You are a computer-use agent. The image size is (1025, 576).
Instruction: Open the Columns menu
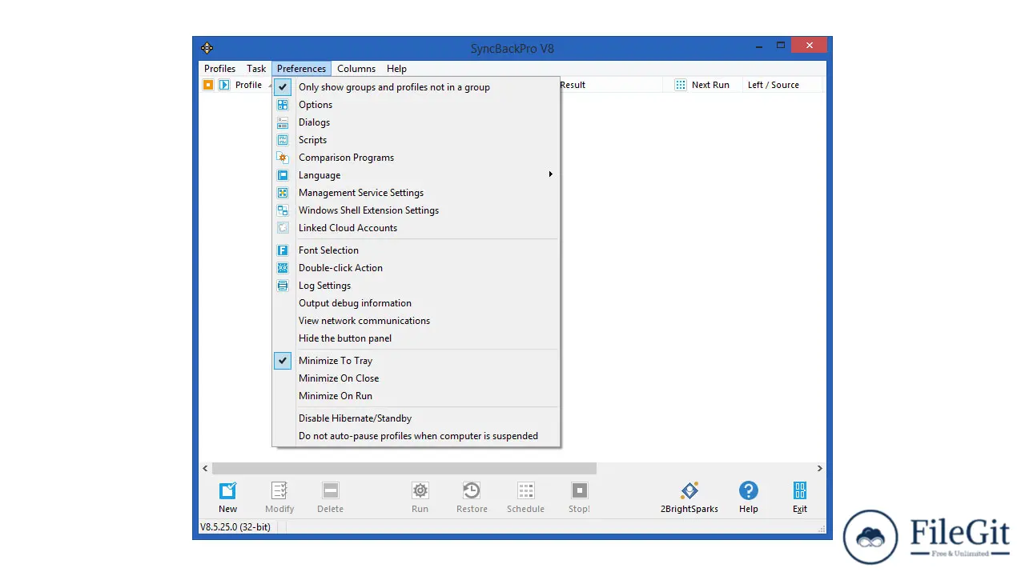click(x=356, y=69)
